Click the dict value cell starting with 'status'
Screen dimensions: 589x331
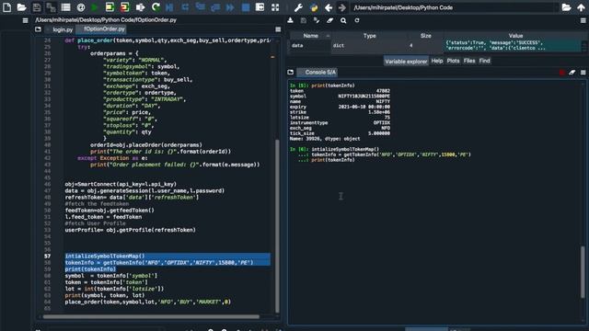512,45
